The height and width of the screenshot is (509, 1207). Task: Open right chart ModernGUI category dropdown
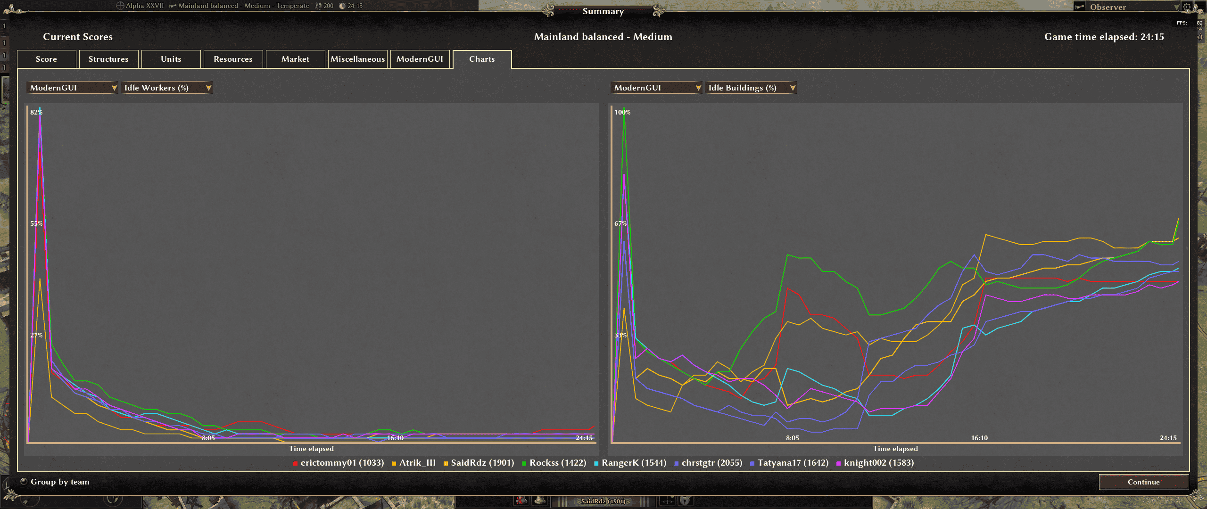(656, 88)
